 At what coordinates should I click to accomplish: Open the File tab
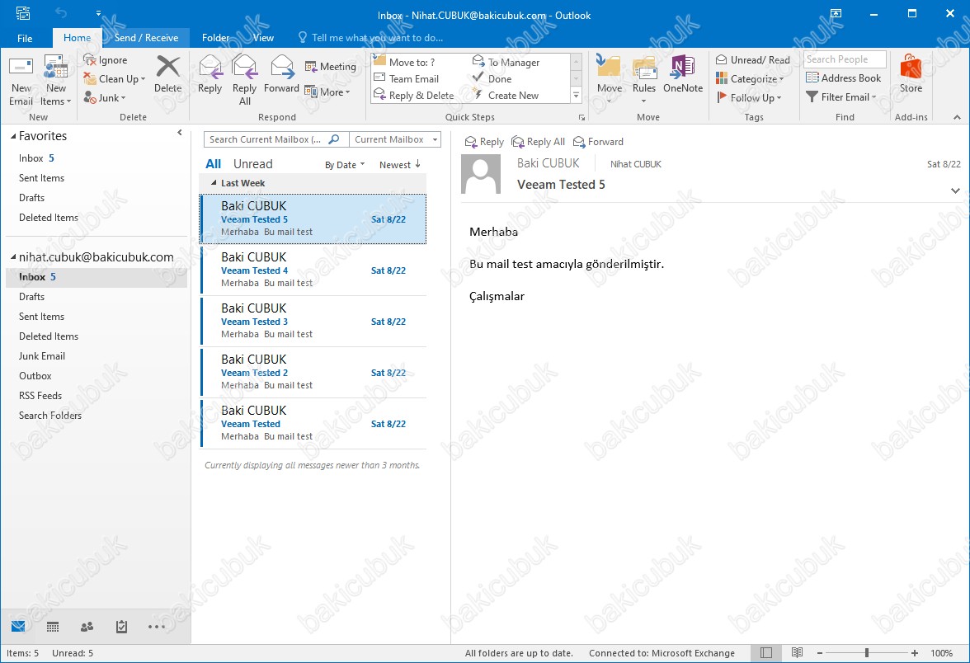[25, 38]
